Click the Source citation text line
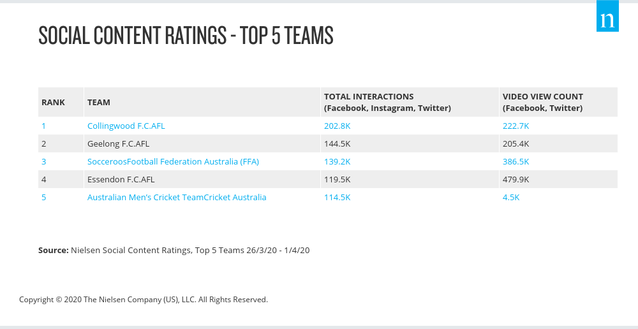The height and width of the screenshot is (329, 638). pyautogui.click(x=174, y=250)
